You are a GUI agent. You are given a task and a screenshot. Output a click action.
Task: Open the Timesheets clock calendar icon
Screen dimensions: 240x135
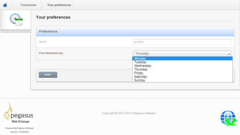[x=16, y=20]
